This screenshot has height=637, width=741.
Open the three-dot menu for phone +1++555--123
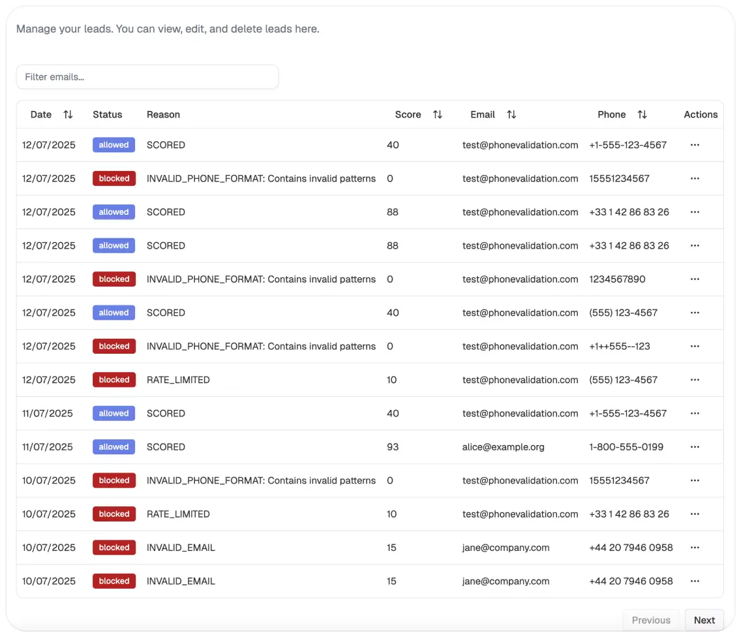(695, 346)
